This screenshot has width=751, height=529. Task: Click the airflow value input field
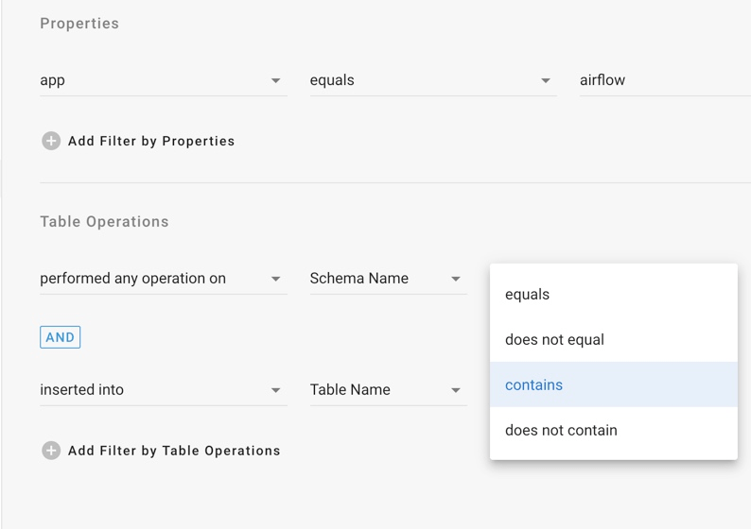click(662, 80)
